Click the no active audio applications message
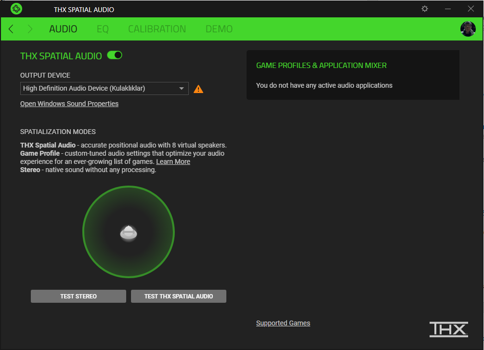Image resolution: width=484 pixels, height=350 pixels. click(x=324, y=85)
